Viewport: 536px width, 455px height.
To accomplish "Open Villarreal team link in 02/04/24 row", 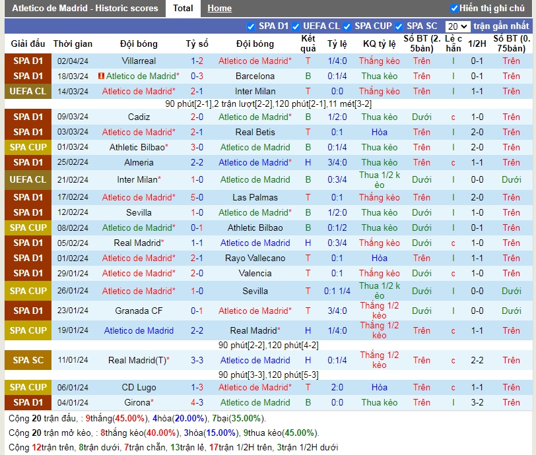I will [x=139, y=61].
